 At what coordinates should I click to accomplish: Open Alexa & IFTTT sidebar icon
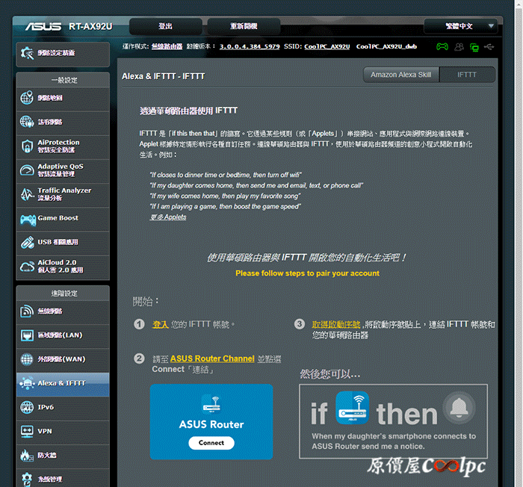[27, 384]
